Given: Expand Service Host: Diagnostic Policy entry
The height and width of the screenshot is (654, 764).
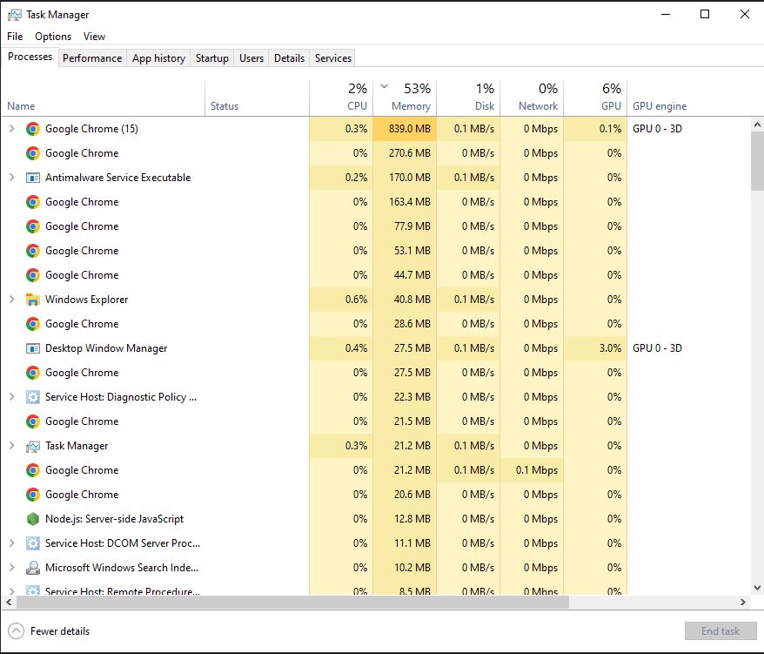Looking at the screenshot, I should point(11,397).
